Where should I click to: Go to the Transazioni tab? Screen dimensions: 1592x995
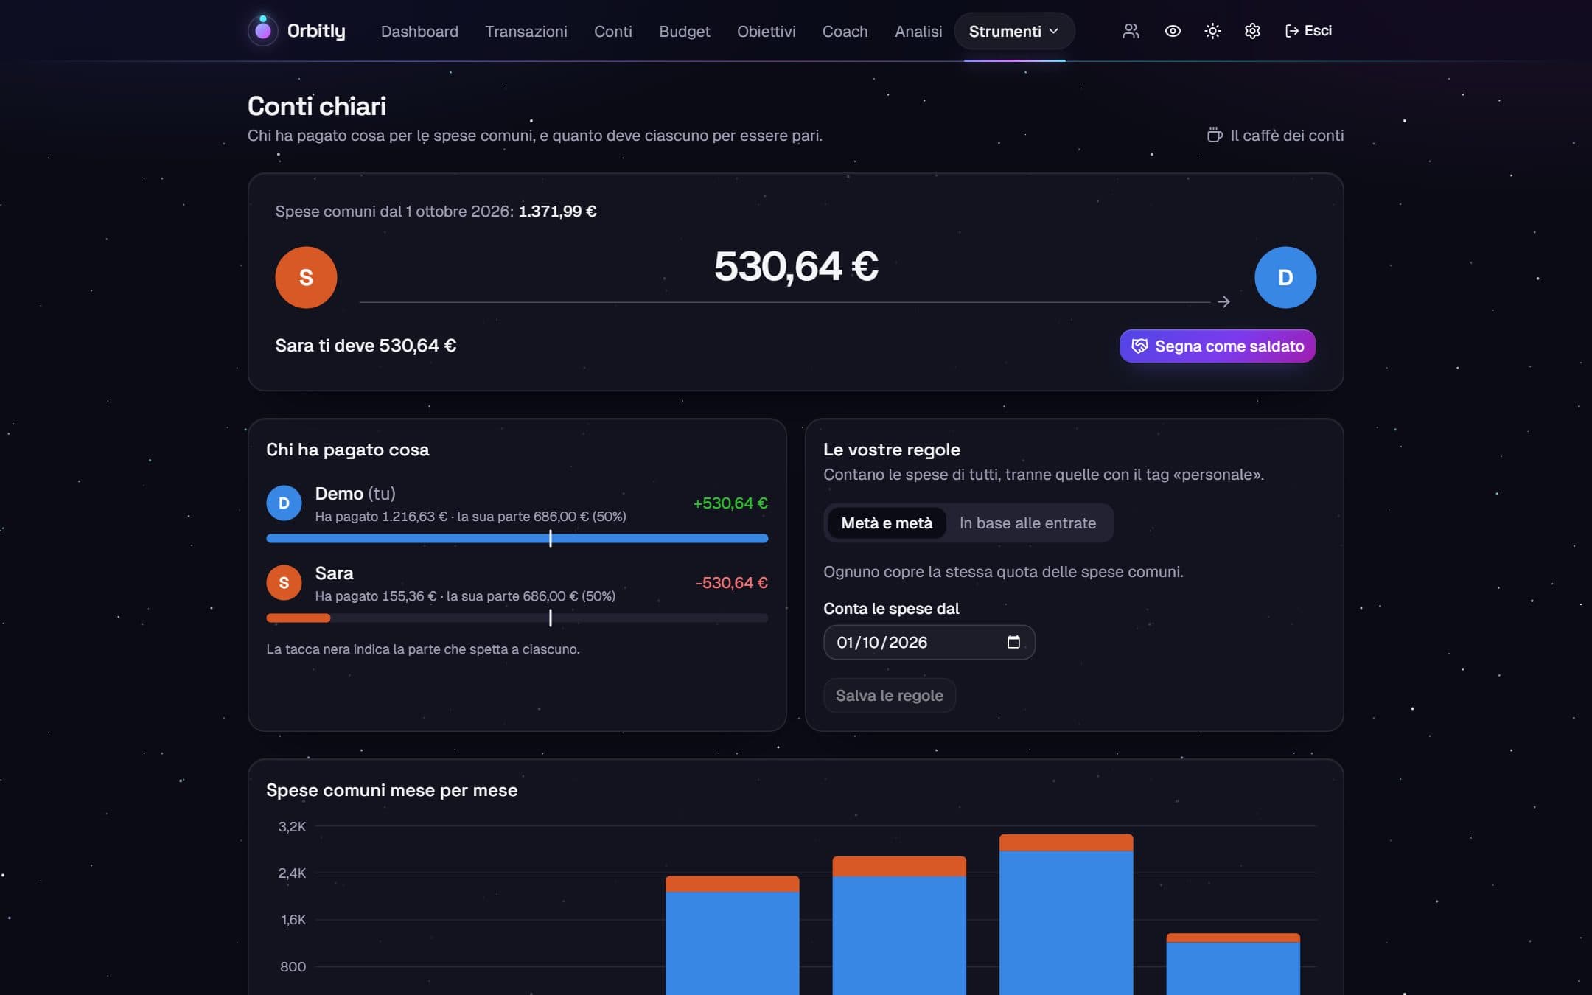[526, 31]
